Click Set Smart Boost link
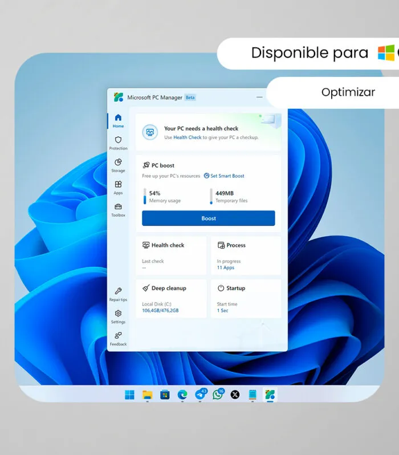The width and height of the screenshot is (399, 455). click(x=224, y=176)
